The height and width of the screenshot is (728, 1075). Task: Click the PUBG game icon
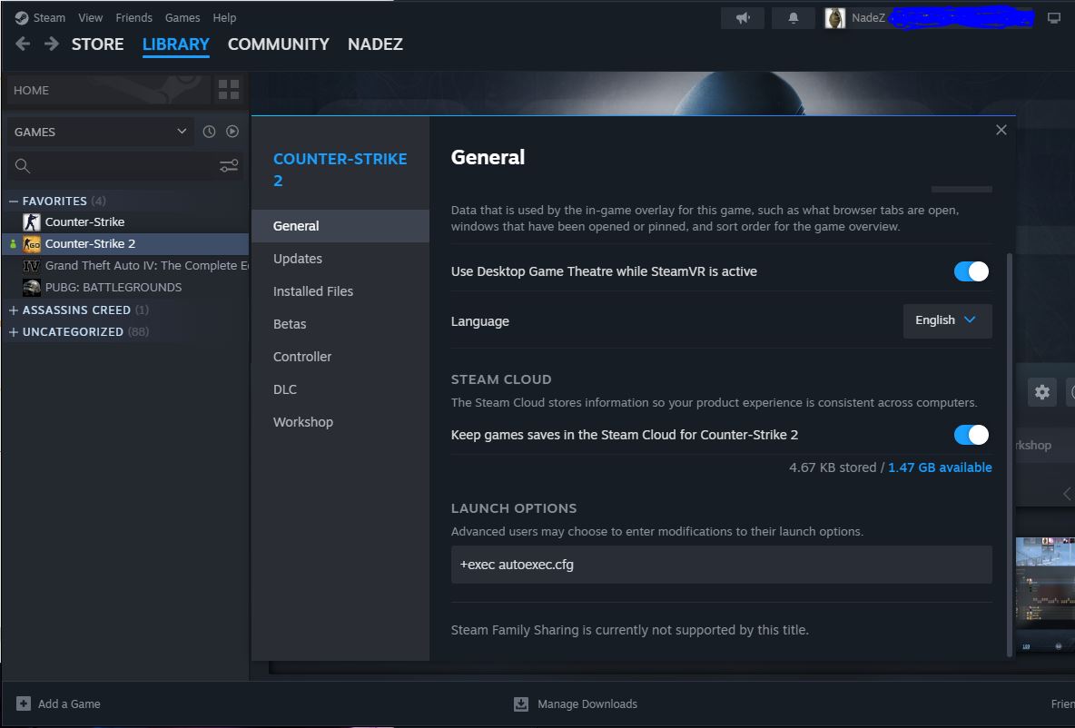click(32, 287)
